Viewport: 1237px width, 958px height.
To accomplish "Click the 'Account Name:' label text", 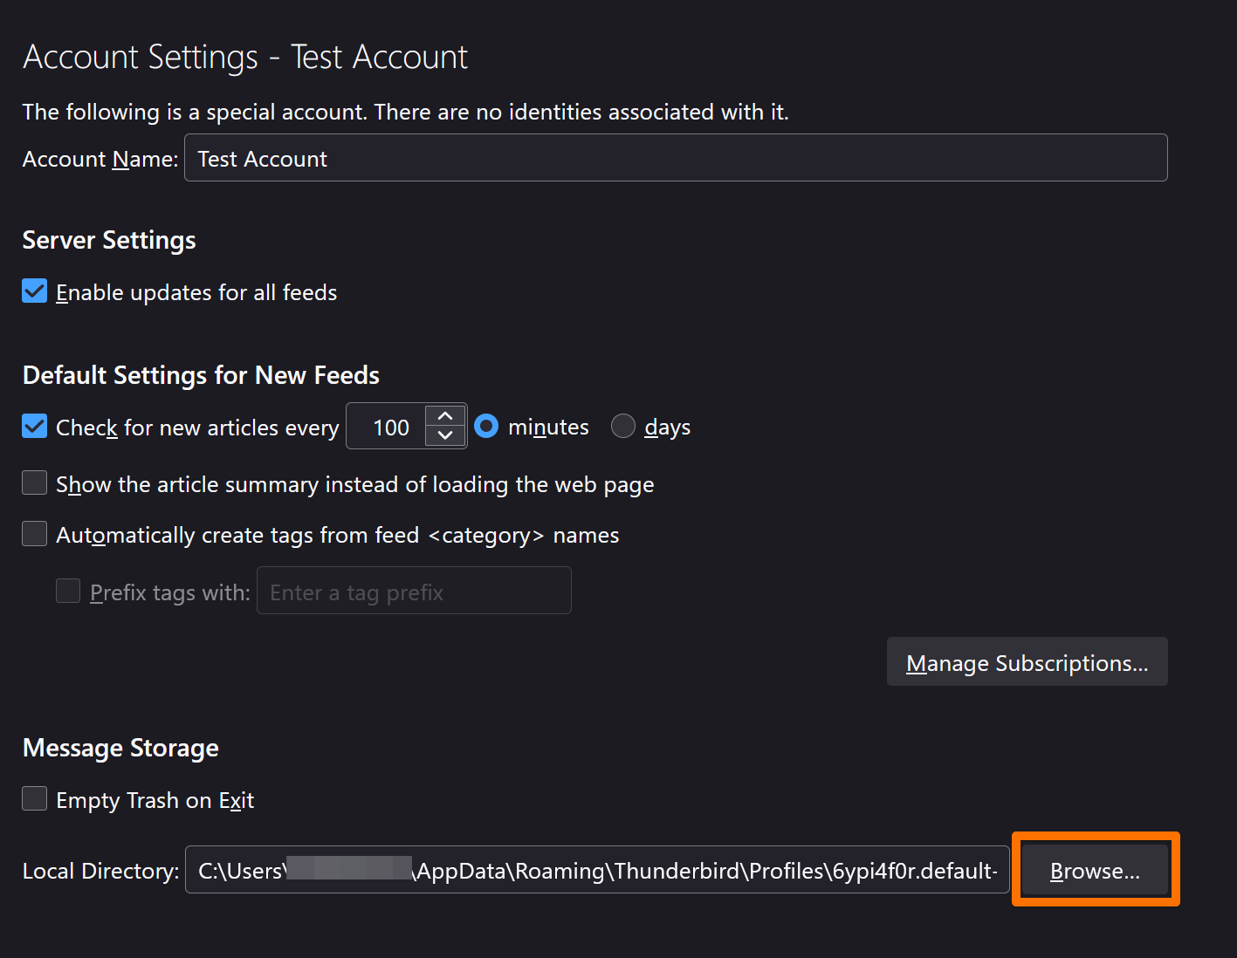I will [100, 160].
